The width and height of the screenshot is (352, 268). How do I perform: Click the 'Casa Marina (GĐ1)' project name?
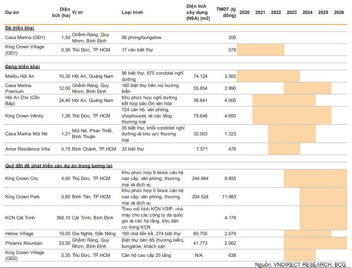click(25, 38)
